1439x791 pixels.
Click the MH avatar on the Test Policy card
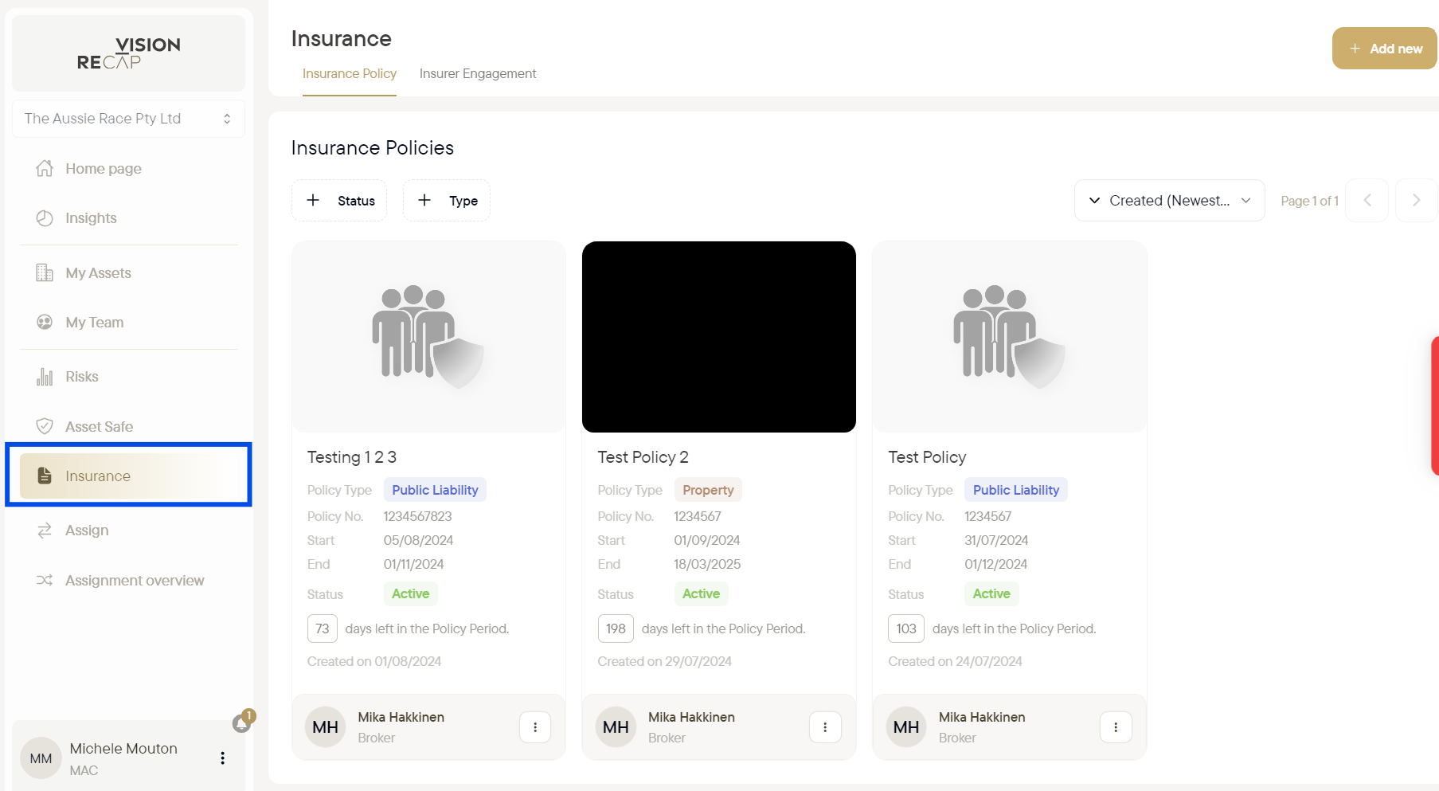click(906, 727)
